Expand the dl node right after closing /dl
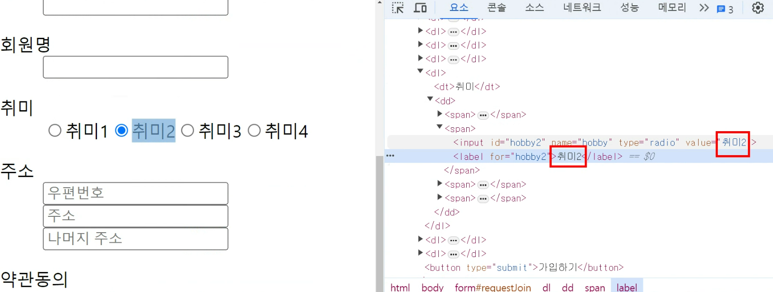773x292 pixels. pos(421,239)
